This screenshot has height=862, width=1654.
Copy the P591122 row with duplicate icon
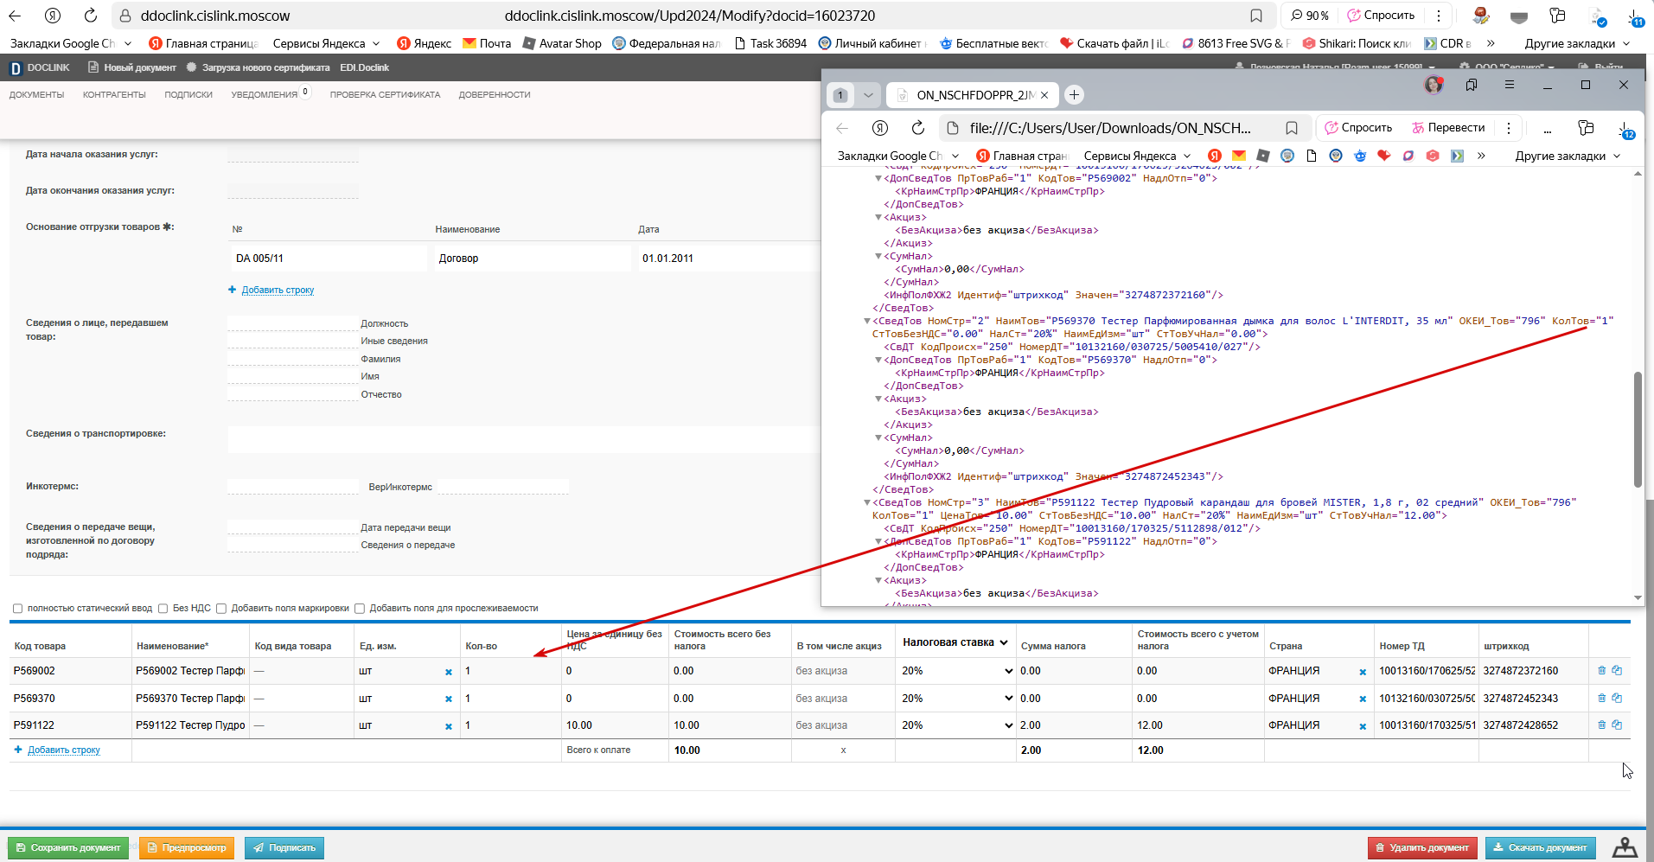click(1617, 725)
